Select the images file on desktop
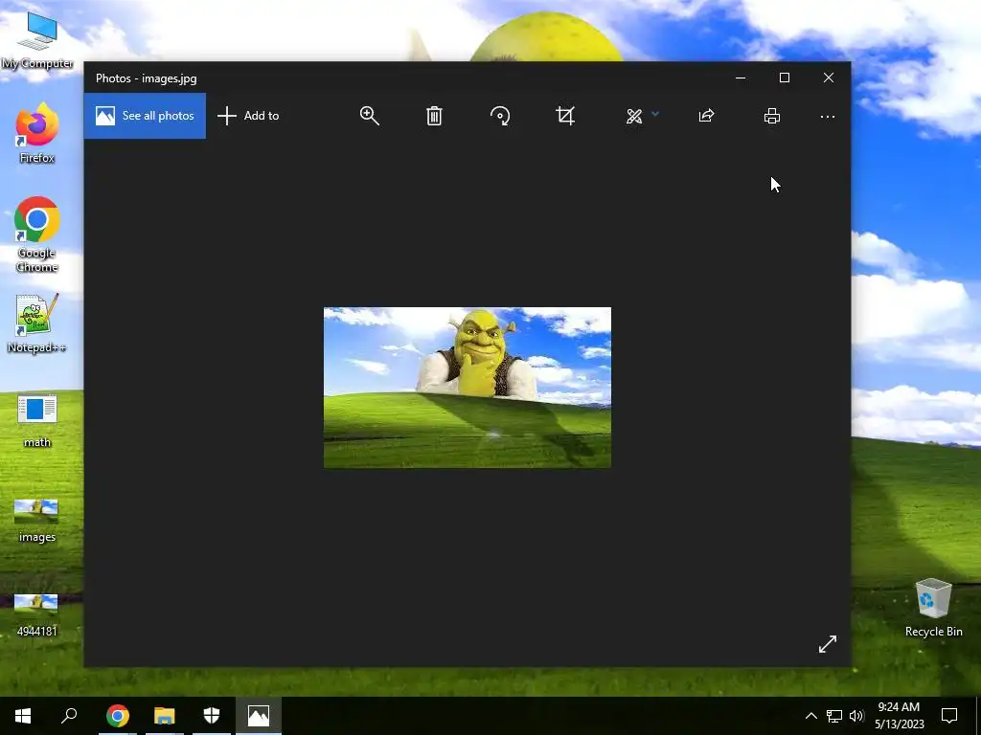The width and height of the screenshot is (981, 735). tap(37, 521)
